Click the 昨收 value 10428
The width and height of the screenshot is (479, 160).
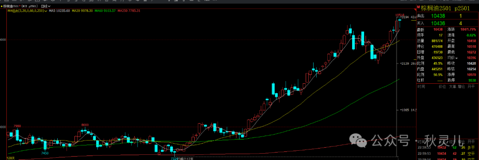[x=471, y=63]
